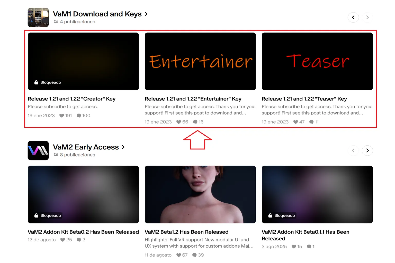Select the "12 de agosto" date
The image size is (395, 263).
[42, 240]
